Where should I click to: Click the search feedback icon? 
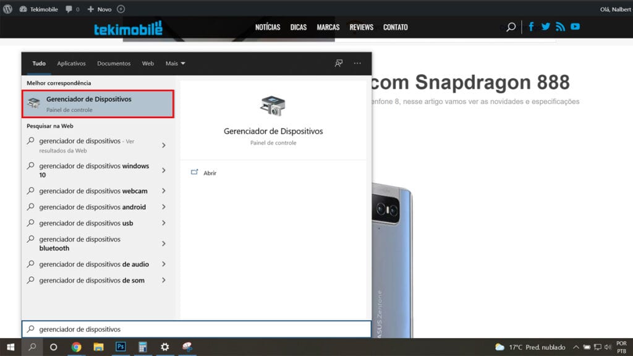click(338, 63)
